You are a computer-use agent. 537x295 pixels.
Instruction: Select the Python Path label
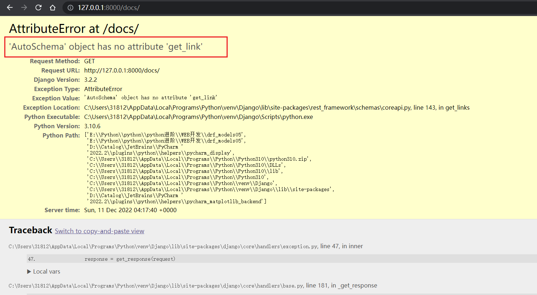point(61,135)
